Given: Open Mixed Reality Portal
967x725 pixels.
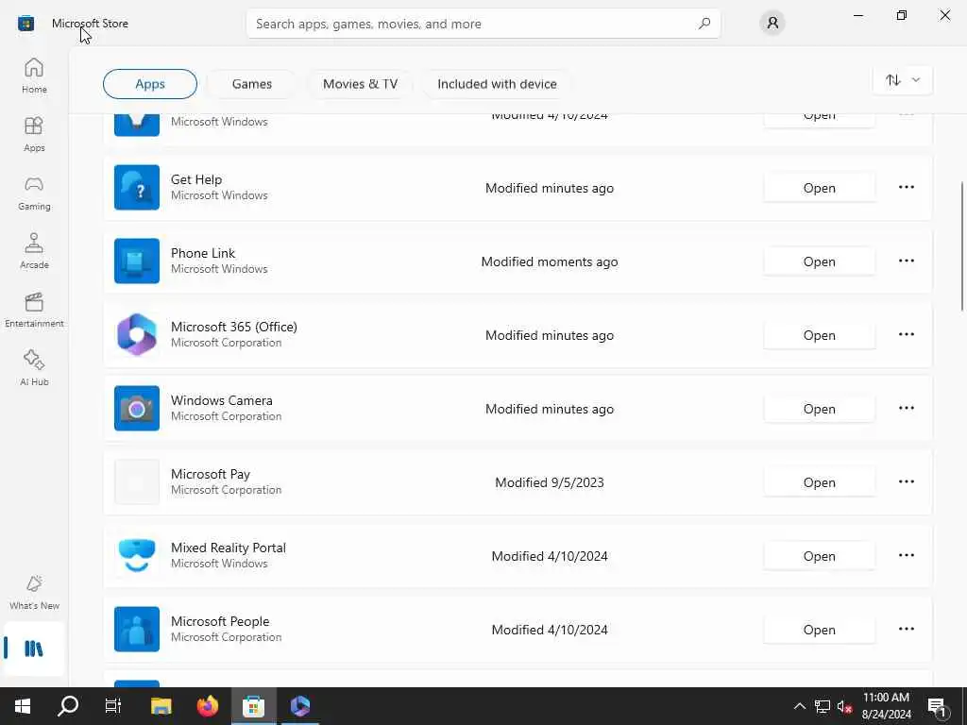Looking at the screenshot, I should coord(819,556).
